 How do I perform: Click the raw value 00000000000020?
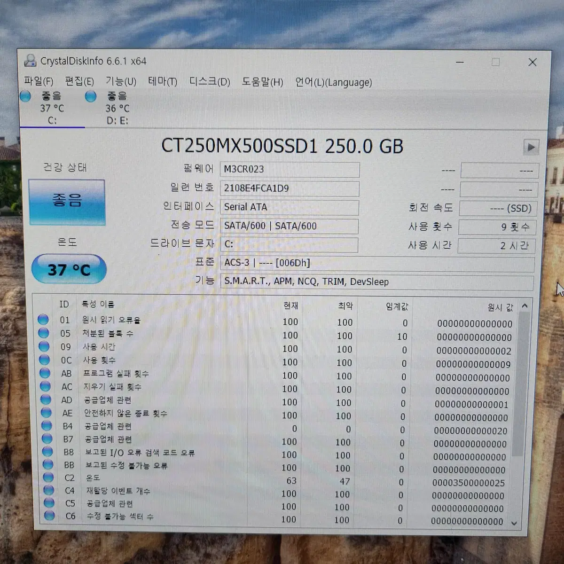(470, 431)
